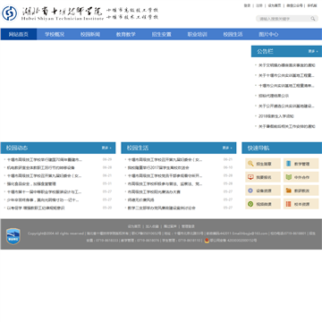The image size is (322, 322).
Task: Click the school emblem logo in header
Action: point(9,13)
